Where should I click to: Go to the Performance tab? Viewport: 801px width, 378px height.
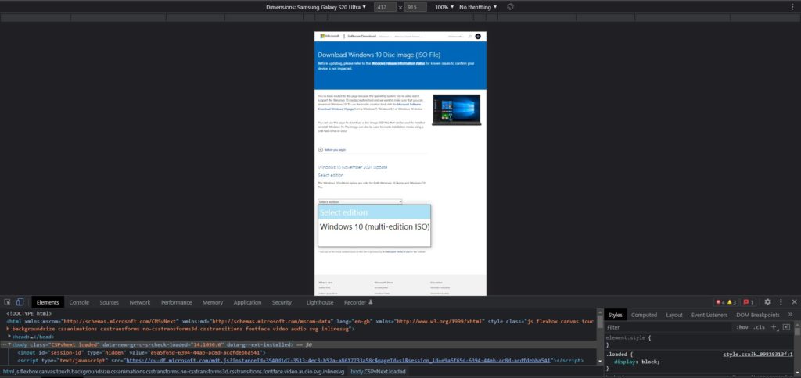coord(176,302)
